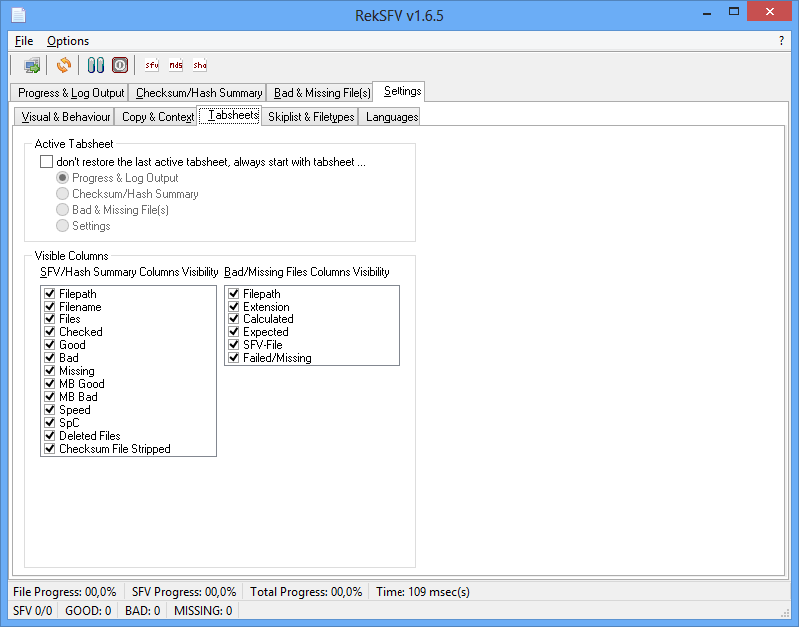Toggle the Bad column checkbox
The image size is (799, 627).
coord(49,358)
